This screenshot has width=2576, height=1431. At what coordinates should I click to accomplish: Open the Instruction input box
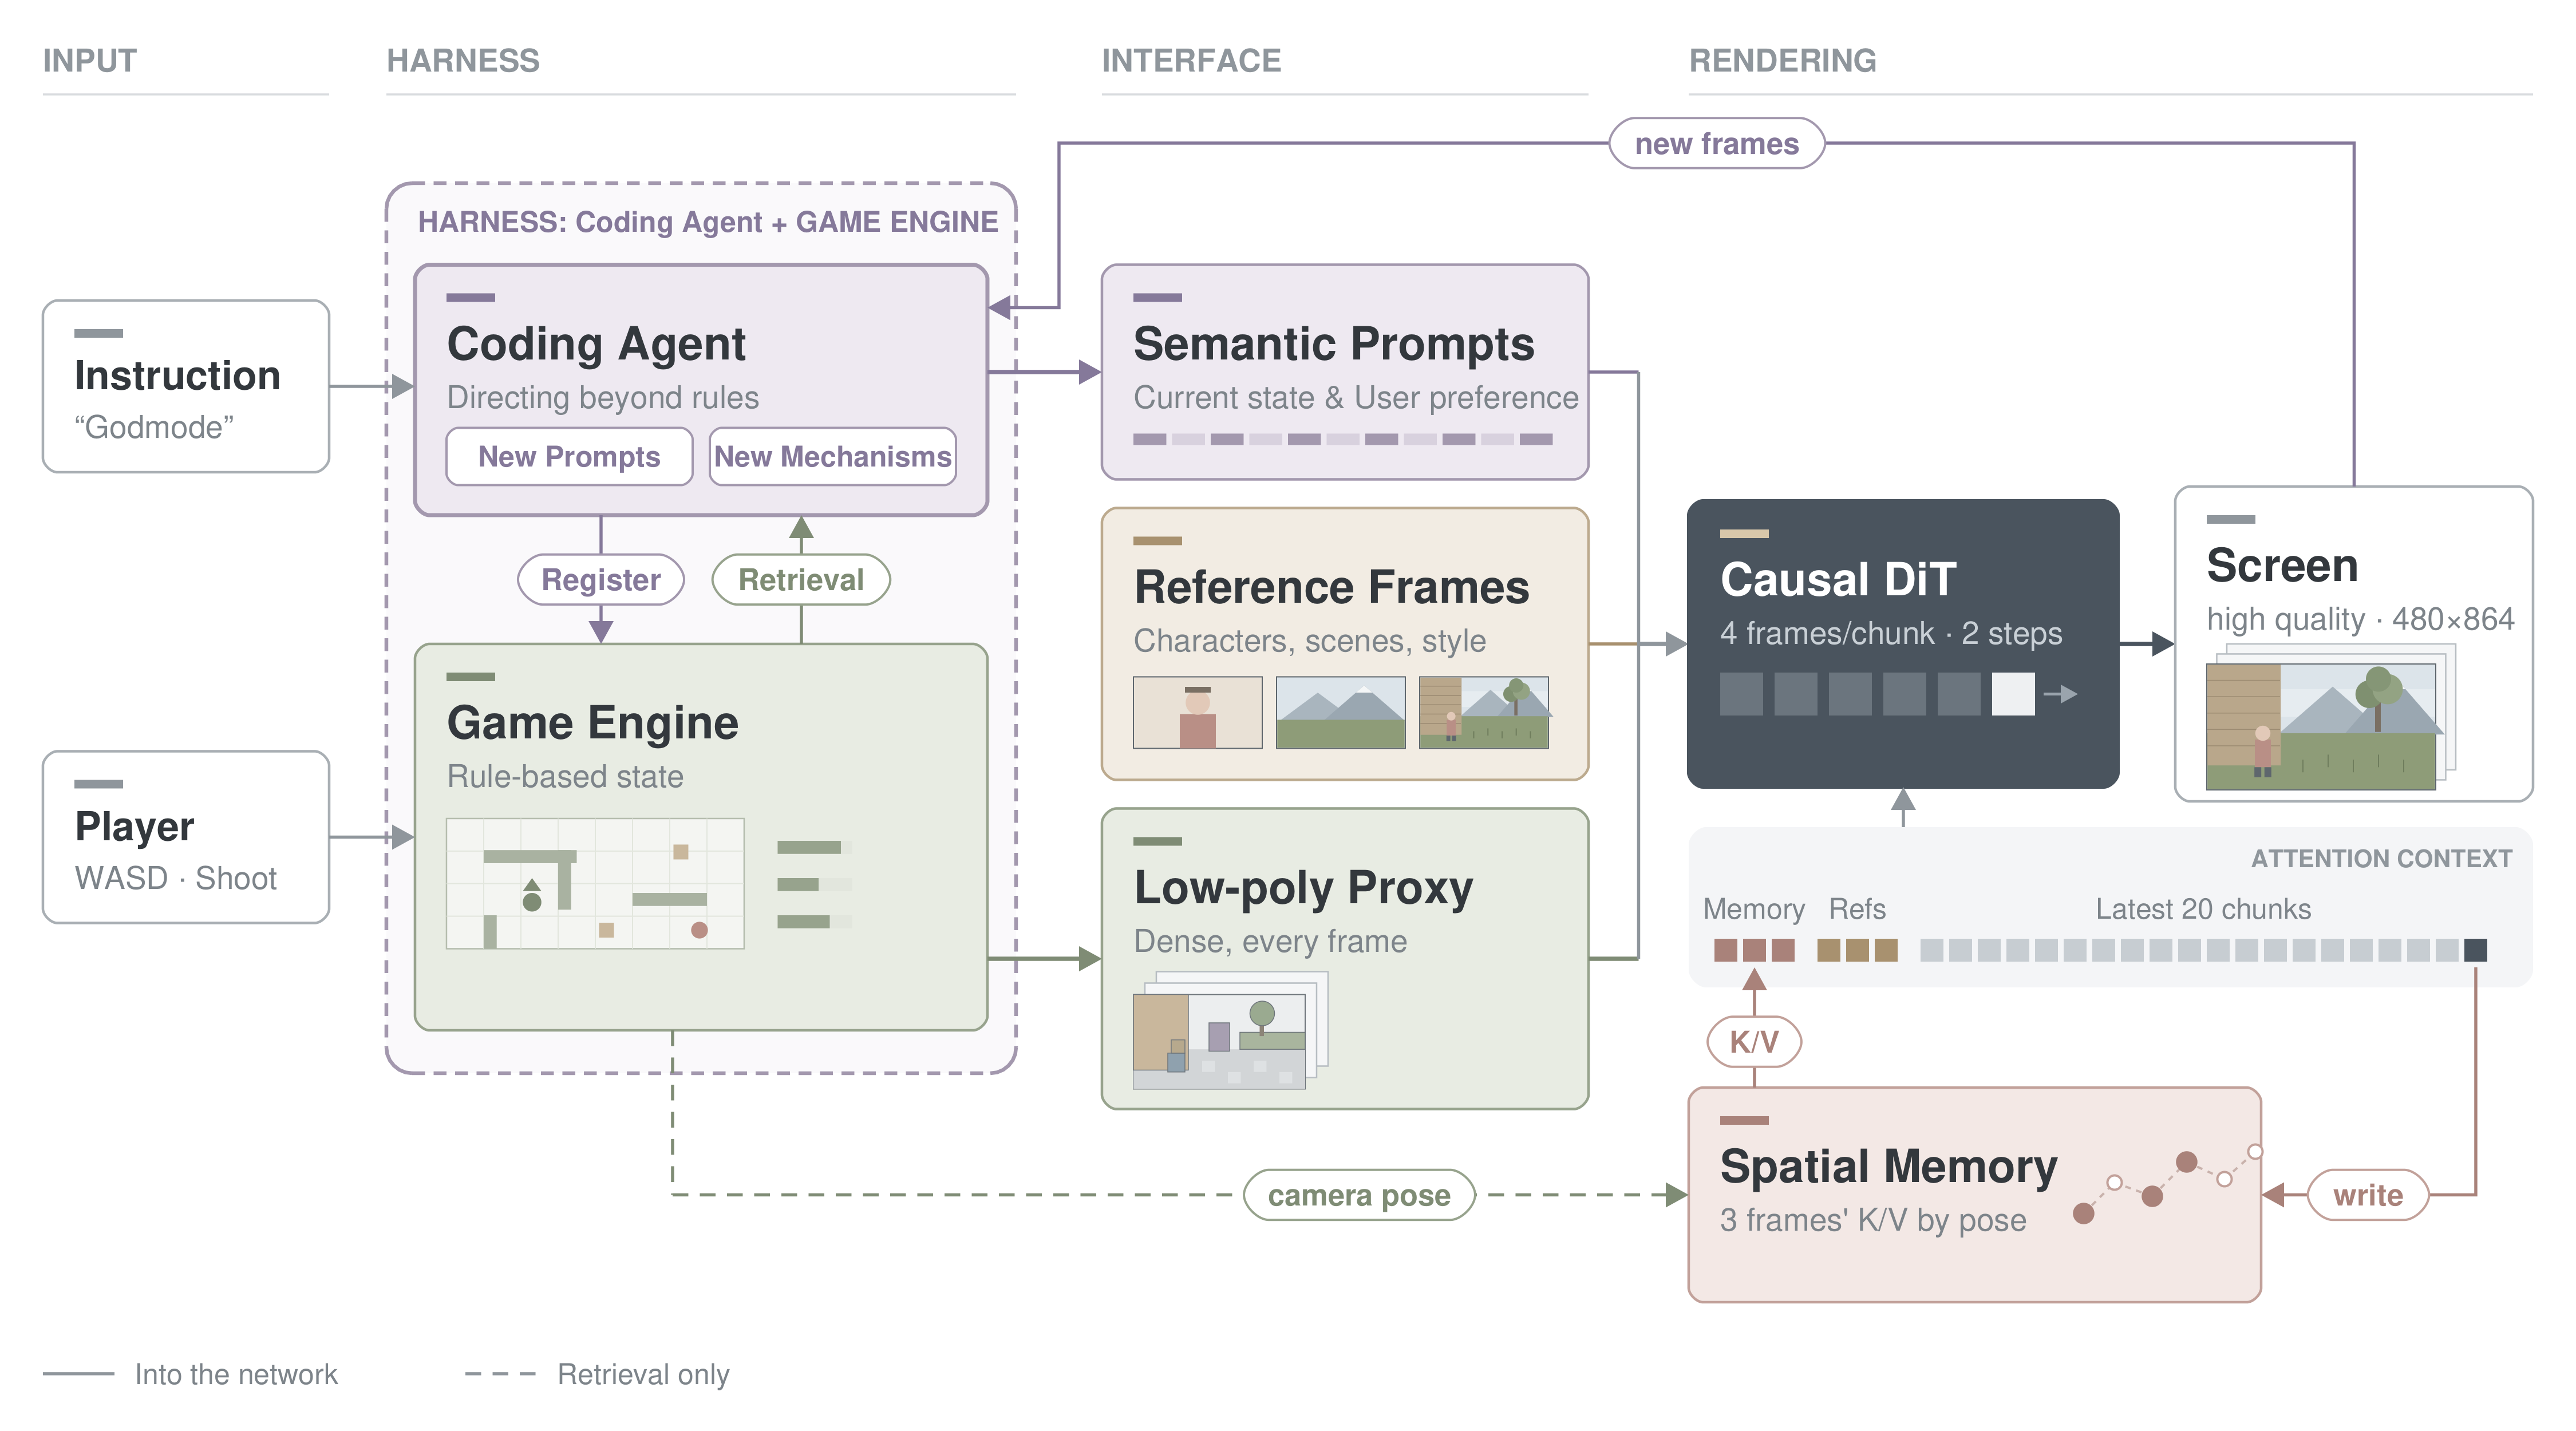click(x=186, y=386)
